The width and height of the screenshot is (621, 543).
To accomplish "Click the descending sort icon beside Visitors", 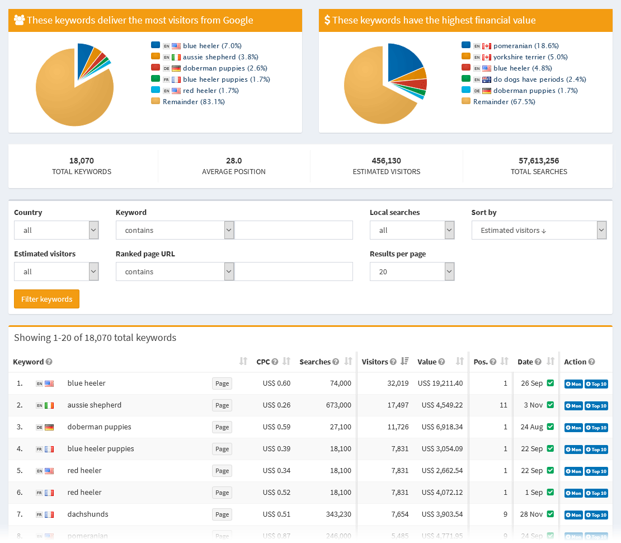I will tap(404, 362).
